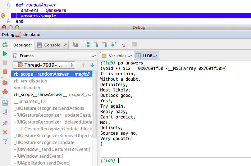Click the Force Step Into icon
The height and width of the screenshot is (166, 251).
(x=105, y=44)
